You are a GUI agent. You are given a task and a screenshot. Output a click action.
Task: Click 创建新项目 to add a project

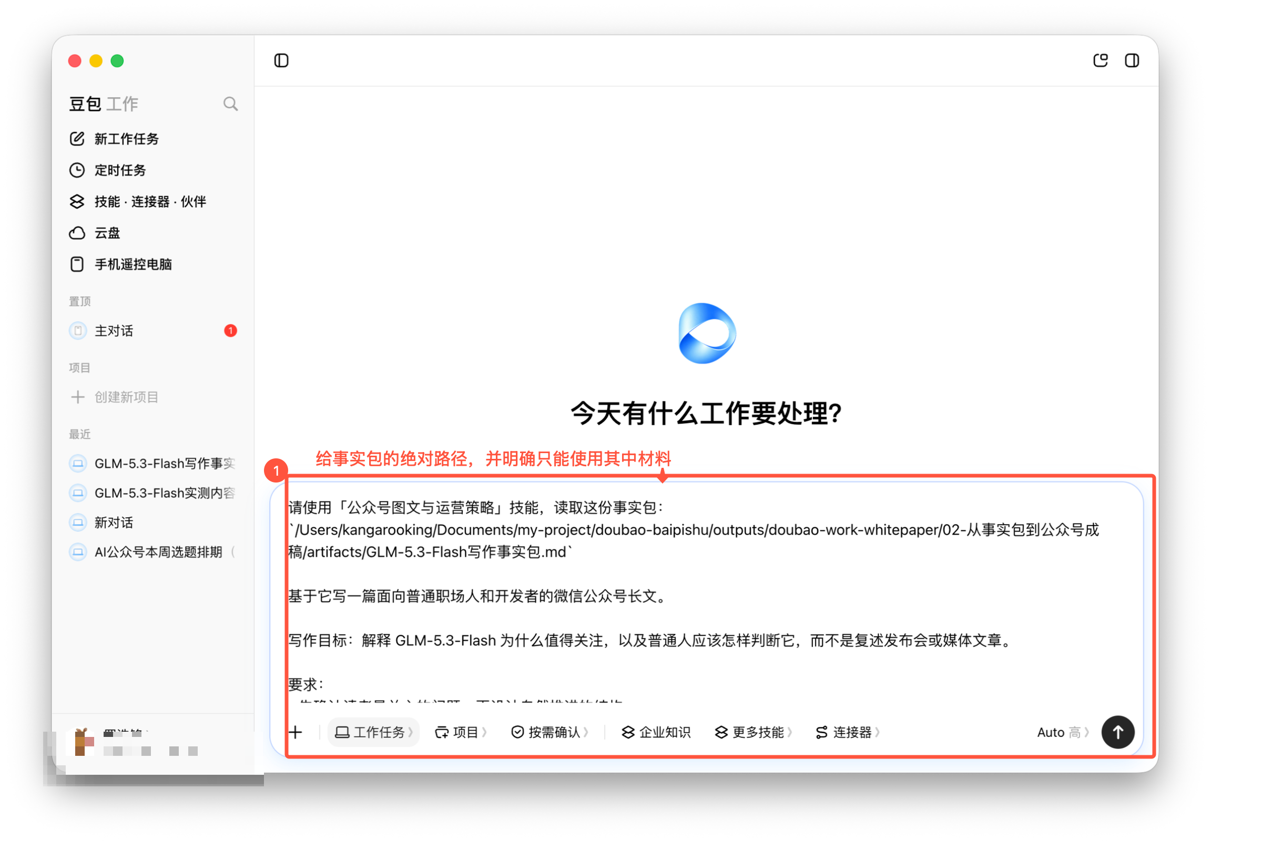[153, 397]
